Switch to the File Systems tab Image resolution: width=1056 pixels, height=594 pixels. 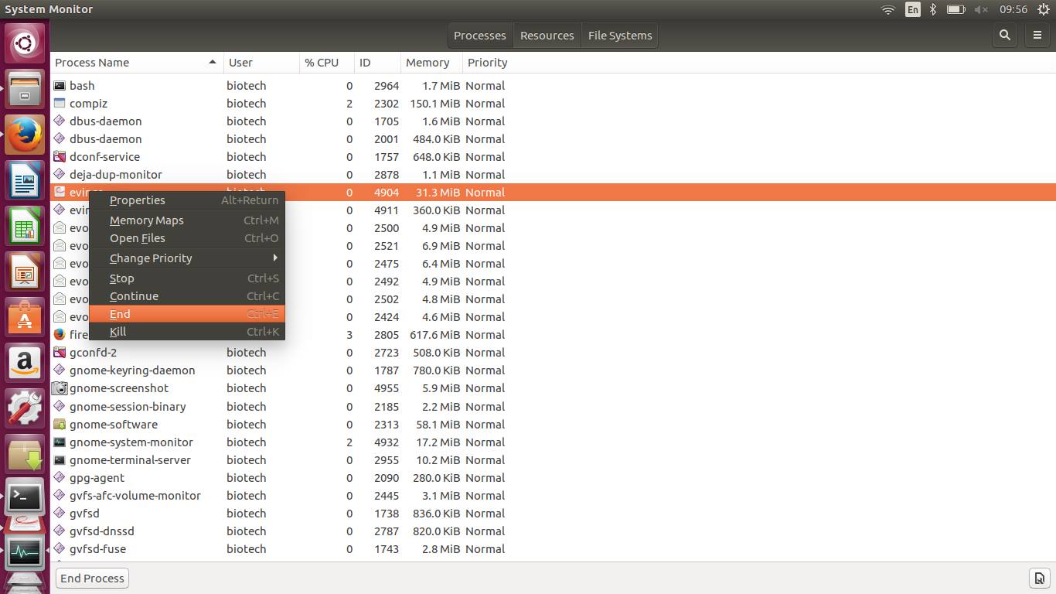620,35
